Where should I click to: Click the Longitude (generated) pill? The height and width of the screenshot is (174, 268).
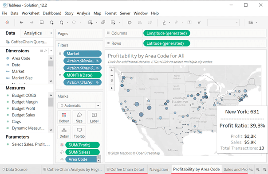pyautogui.click(x=167, y=33)
